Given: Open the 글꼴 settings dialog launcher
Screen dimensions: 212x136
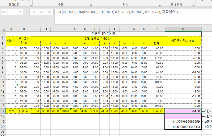Looking at the screenshot, I should (91, 5).
